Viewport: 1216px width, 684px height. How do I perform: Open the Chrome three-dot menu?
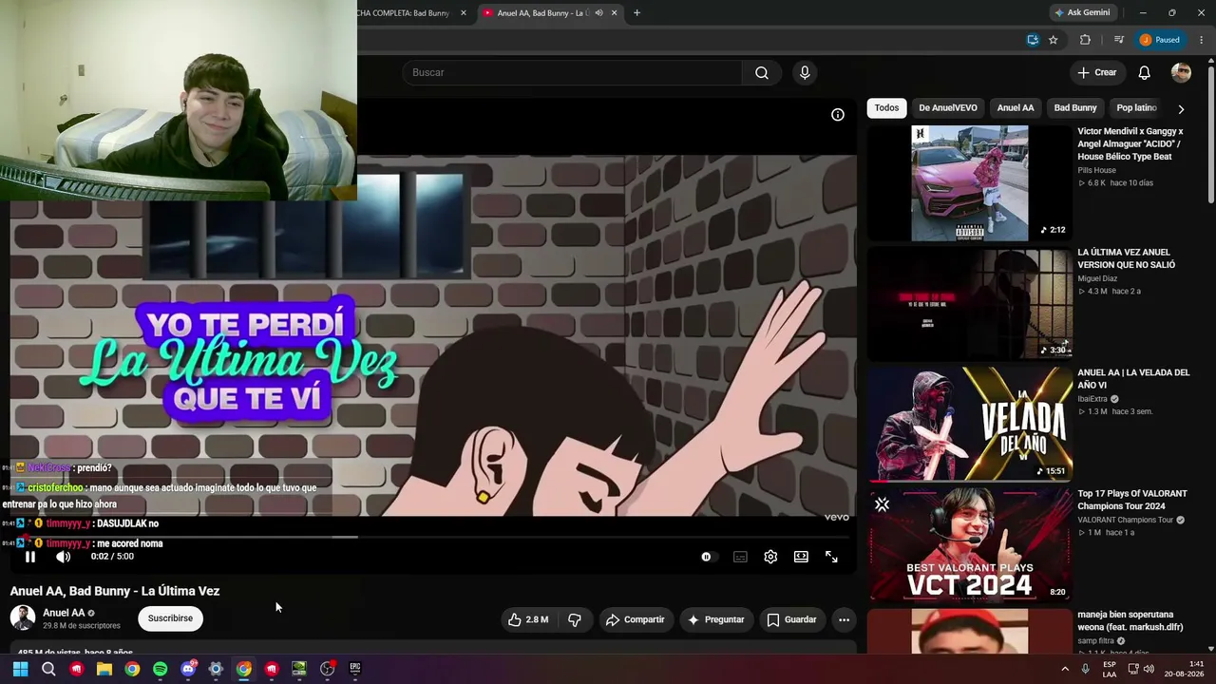(1202, 40)
